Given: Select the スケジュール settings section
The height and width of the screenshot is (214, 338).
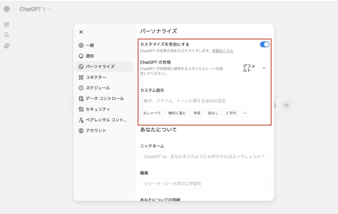Looking at the screenshot, I should [x=98, y=88].
